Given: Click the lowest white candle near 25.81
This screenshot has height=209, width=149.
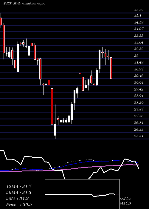Looking at the screenshot, I should point(55,130).
